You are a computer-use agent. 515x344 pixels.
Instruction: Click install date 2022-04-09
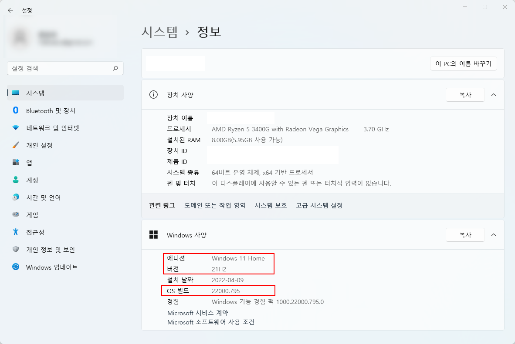227,280
